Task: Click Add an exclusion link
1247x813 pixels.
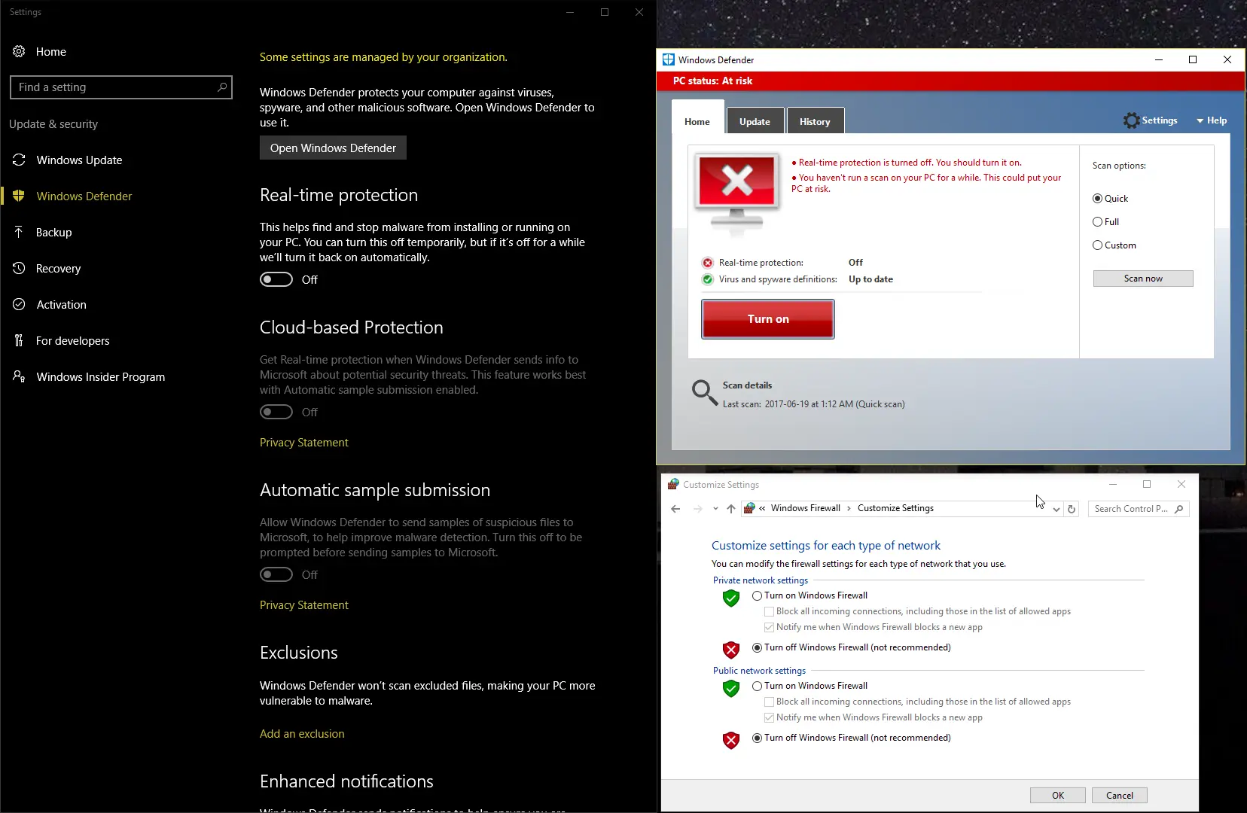Action: pyautogui.click(x=302, y=734)
